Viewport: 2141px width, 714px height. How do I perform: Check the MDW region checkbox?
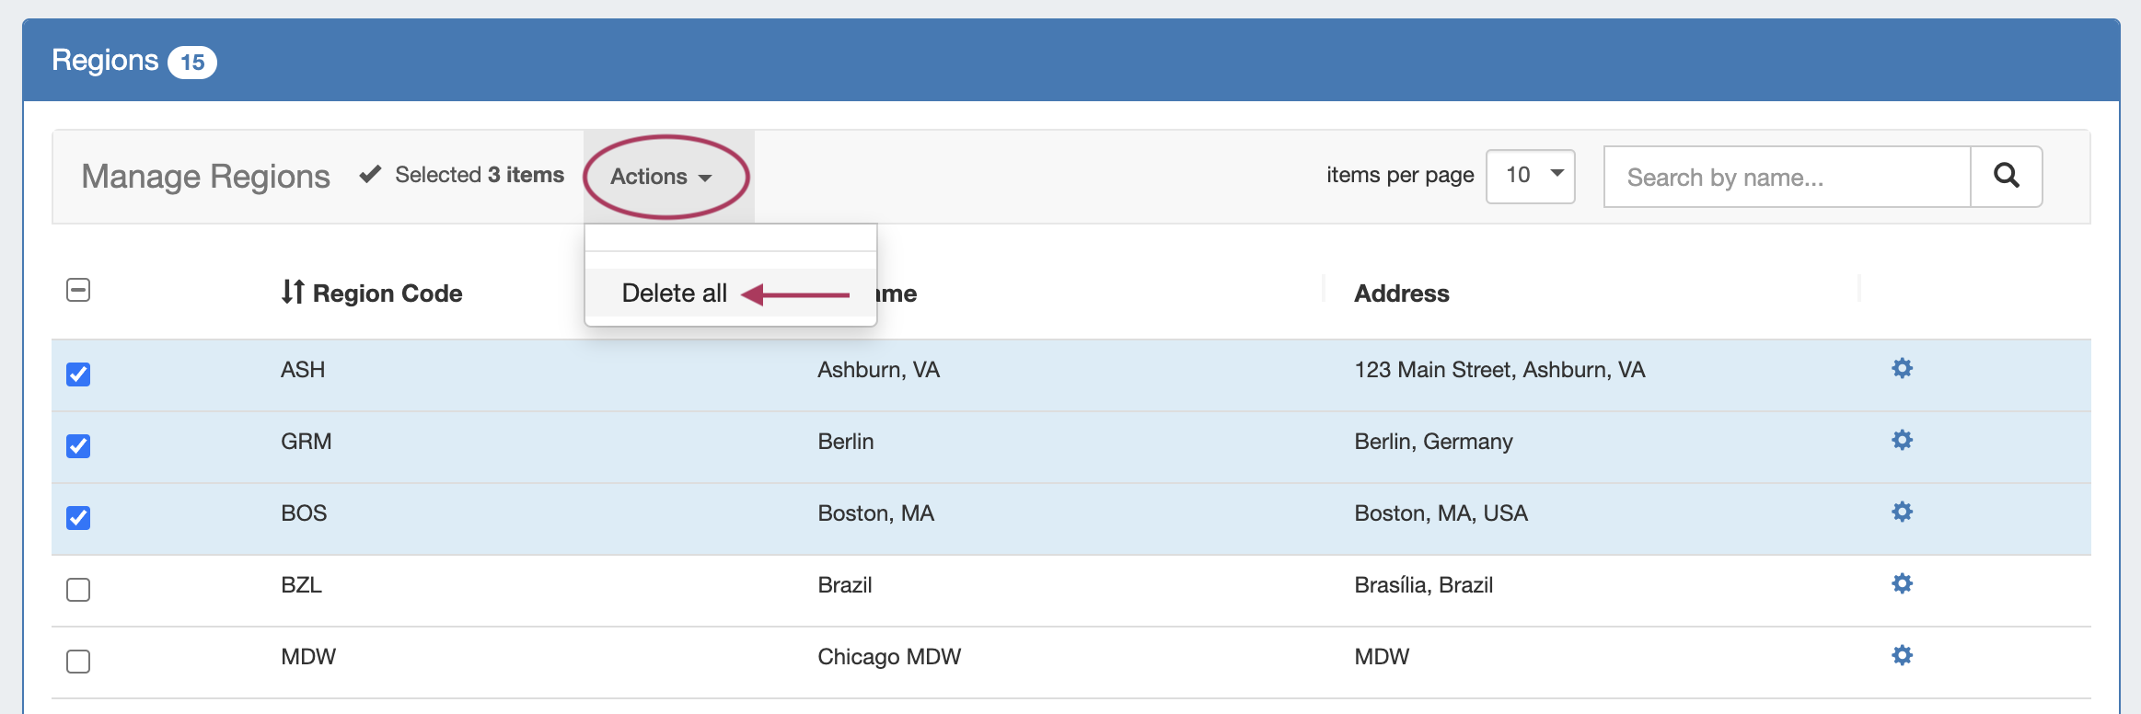[x=78, y=662]
